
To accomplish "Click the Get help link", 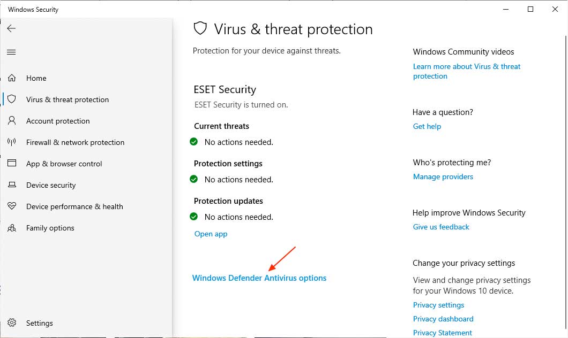I will point(427,126).
